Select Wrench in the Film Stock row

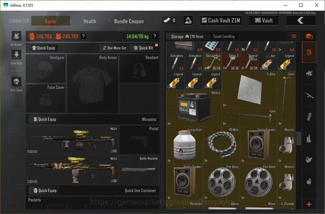[287, 182]
